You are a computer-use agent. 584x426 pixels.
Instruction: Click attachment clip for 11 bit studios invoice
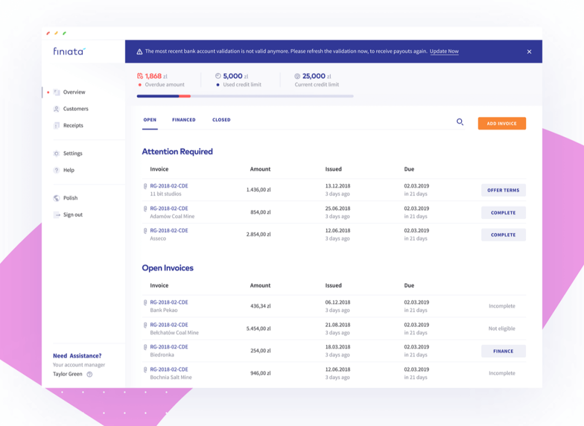(145, 186)
